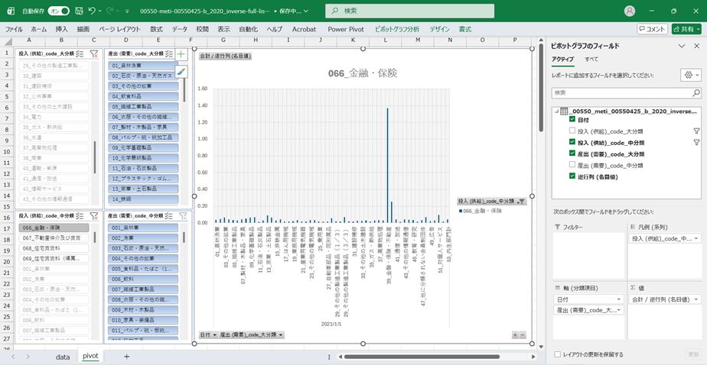Click the コメント button
Image resolution: width=707 pixels, height=365 pixels.
[x=652, y=29]
